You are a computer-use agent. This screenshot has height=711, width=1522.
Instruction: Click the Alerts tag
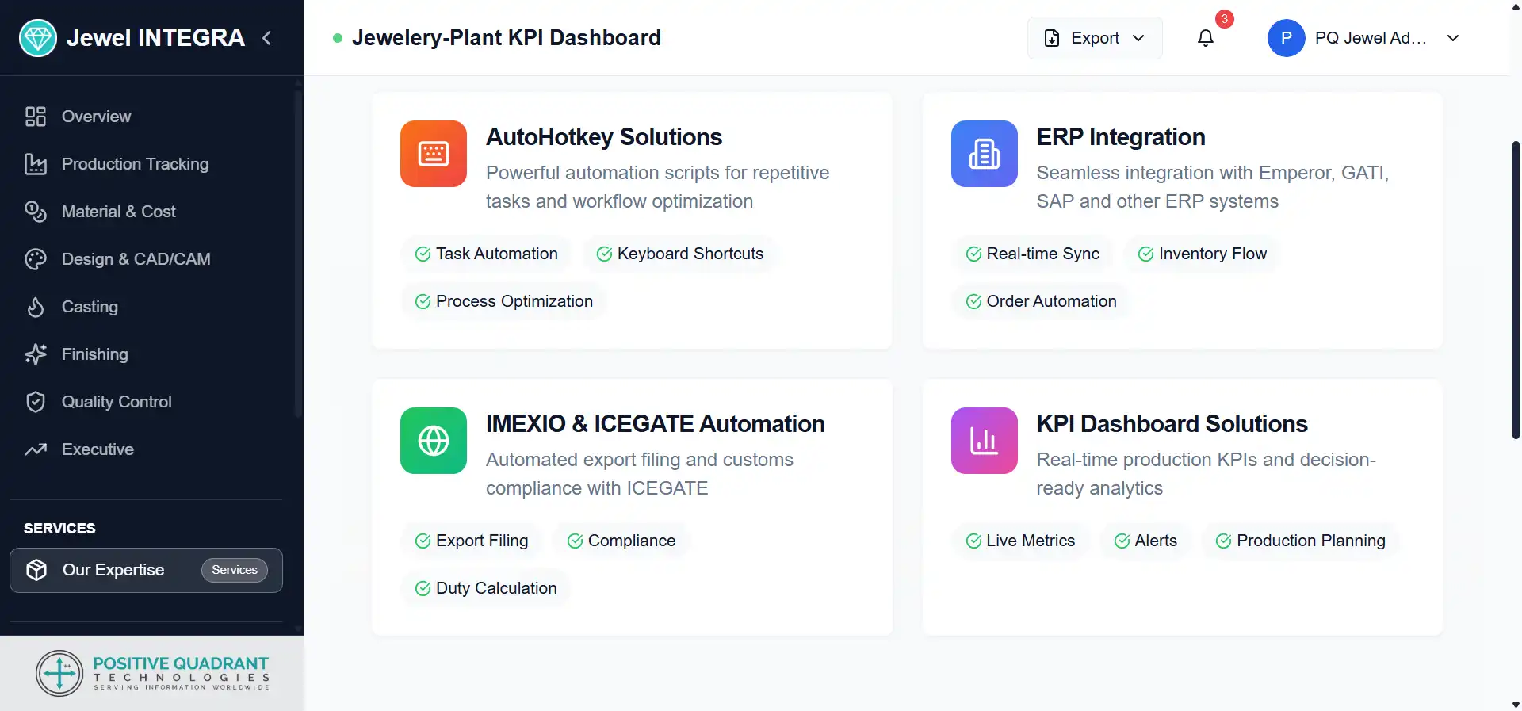click(1145, 541)
